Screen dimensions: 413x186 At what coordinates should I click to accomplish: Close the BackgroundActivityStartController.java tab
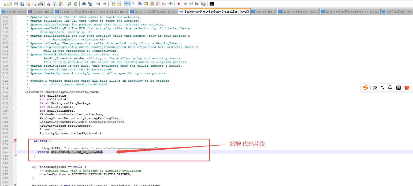[x=248, y=12]
